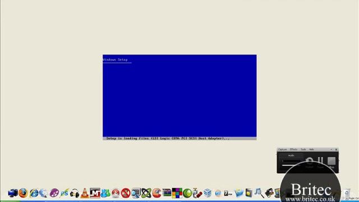Launch VirtualBox cube icon in dock
The width and height of the screenshot is (359, 202).
pos(208,193)
